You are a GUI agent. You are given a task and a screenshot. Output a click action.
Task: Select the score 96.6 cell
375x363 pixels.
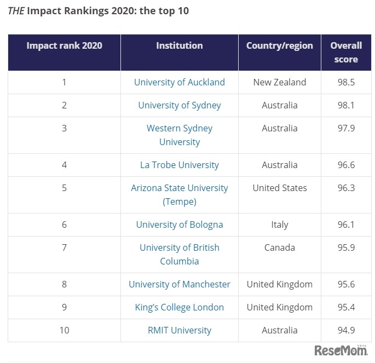pos(346,165)
